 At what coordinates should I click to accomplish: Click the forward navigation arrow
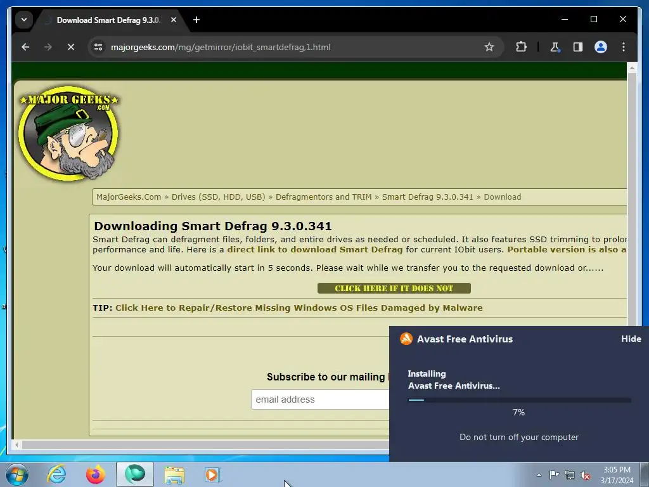[48, 47]
